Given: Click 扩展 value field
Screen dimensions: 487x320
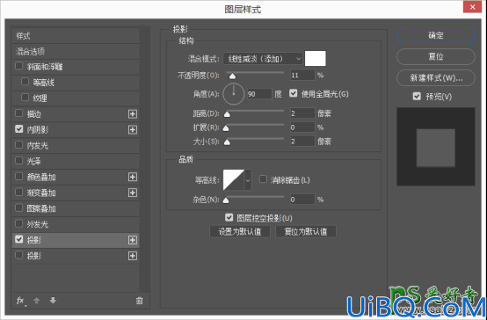Looking at the screenshot, I should pyautogui.click(x=302, y=127).
